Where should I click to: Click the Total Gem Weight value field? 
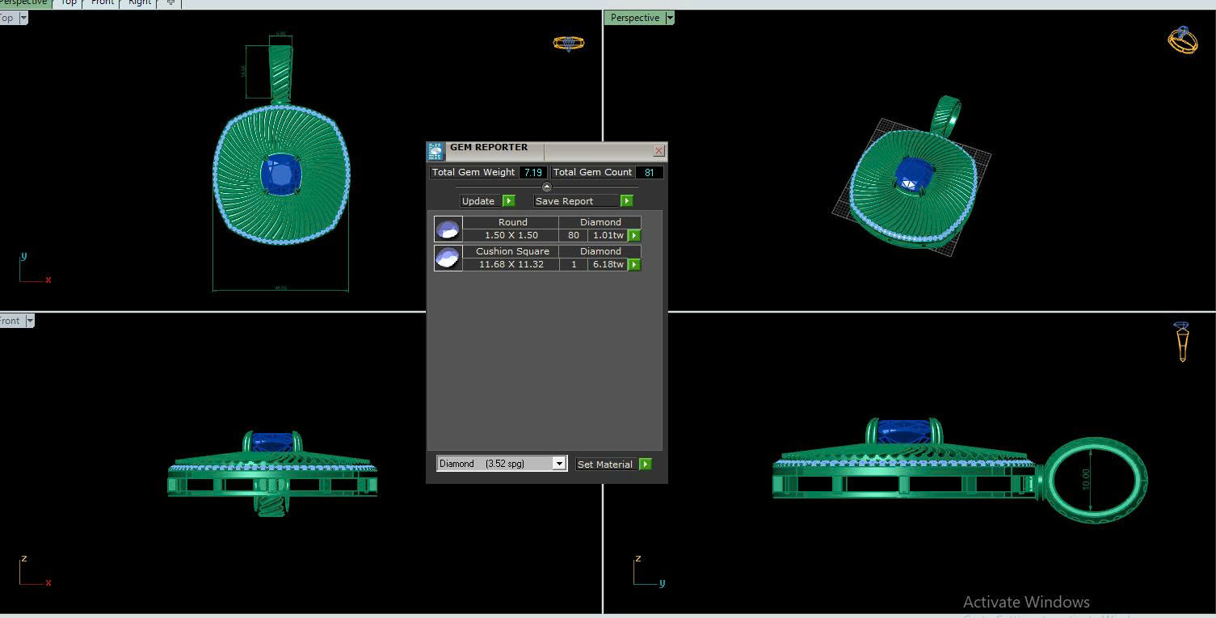tap(532, 172)
